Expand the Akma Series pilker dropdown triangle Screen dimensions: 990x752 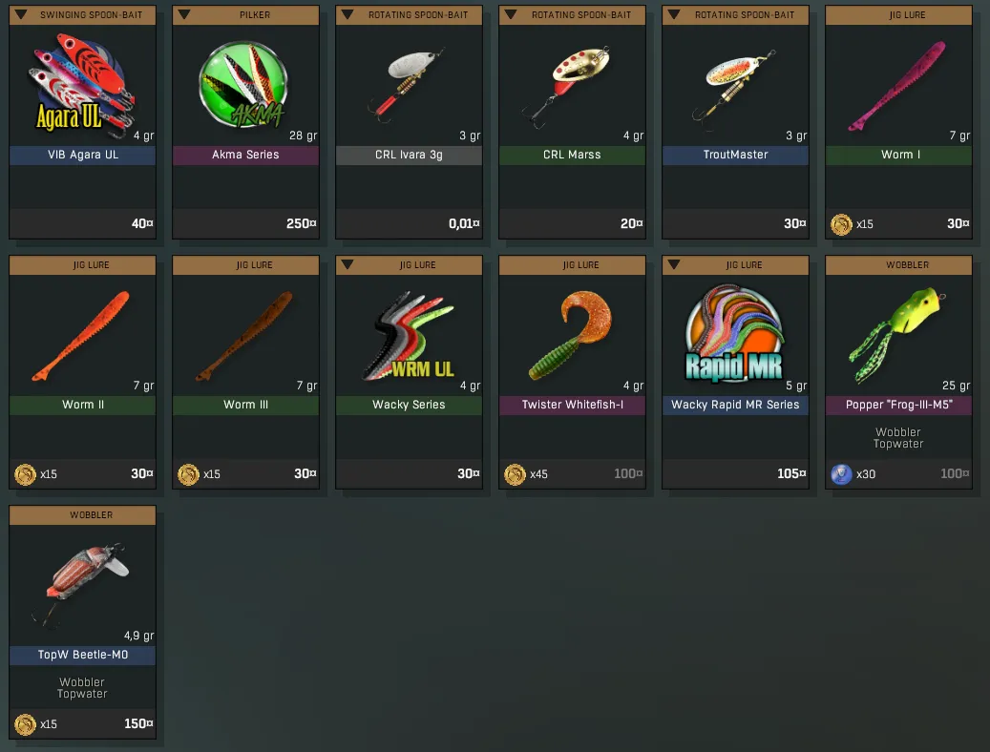pyautogui.click(x=183, y=14)
